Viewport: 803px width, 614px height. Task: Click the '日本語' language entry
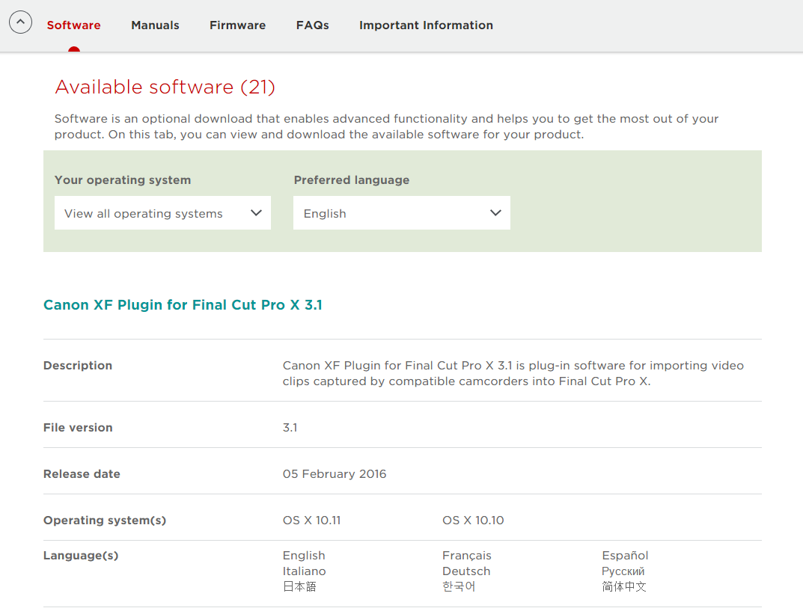click(x=299, y=586)
